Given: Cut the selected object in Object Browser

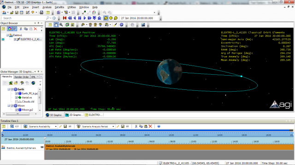Looking at the screenshot, I should click(21, 29).
